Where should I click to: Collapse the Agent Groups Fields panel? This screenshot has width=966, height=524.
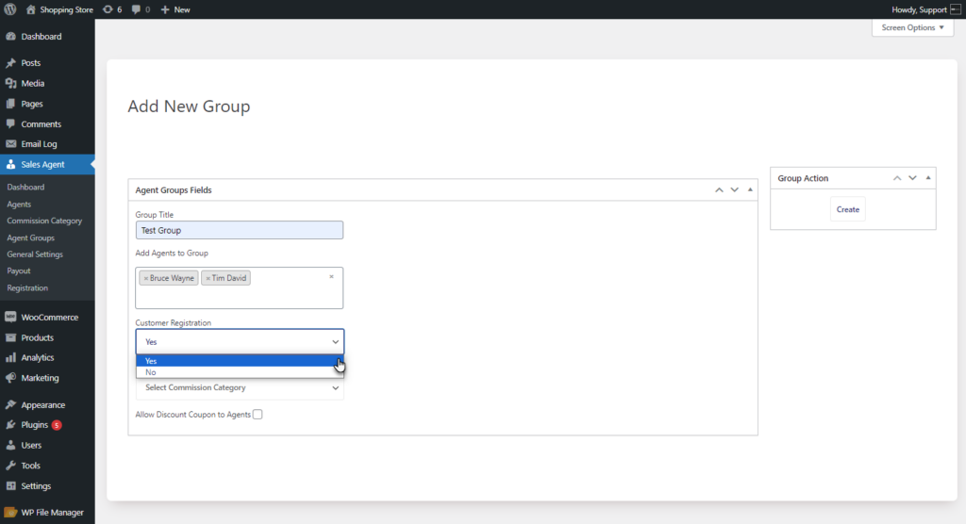(x=750, y=189)
